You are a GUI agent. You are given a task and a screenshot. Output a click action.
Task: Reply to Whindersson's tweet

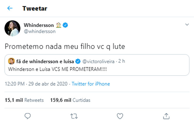[28, 116]
